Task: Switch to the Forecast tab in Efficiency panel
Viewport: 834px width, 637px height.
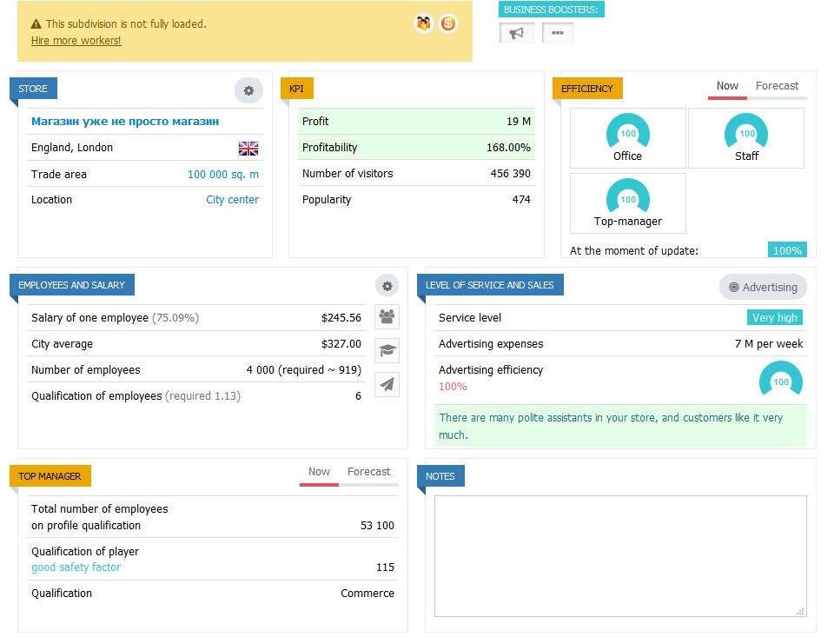Action: pos(777,86)
